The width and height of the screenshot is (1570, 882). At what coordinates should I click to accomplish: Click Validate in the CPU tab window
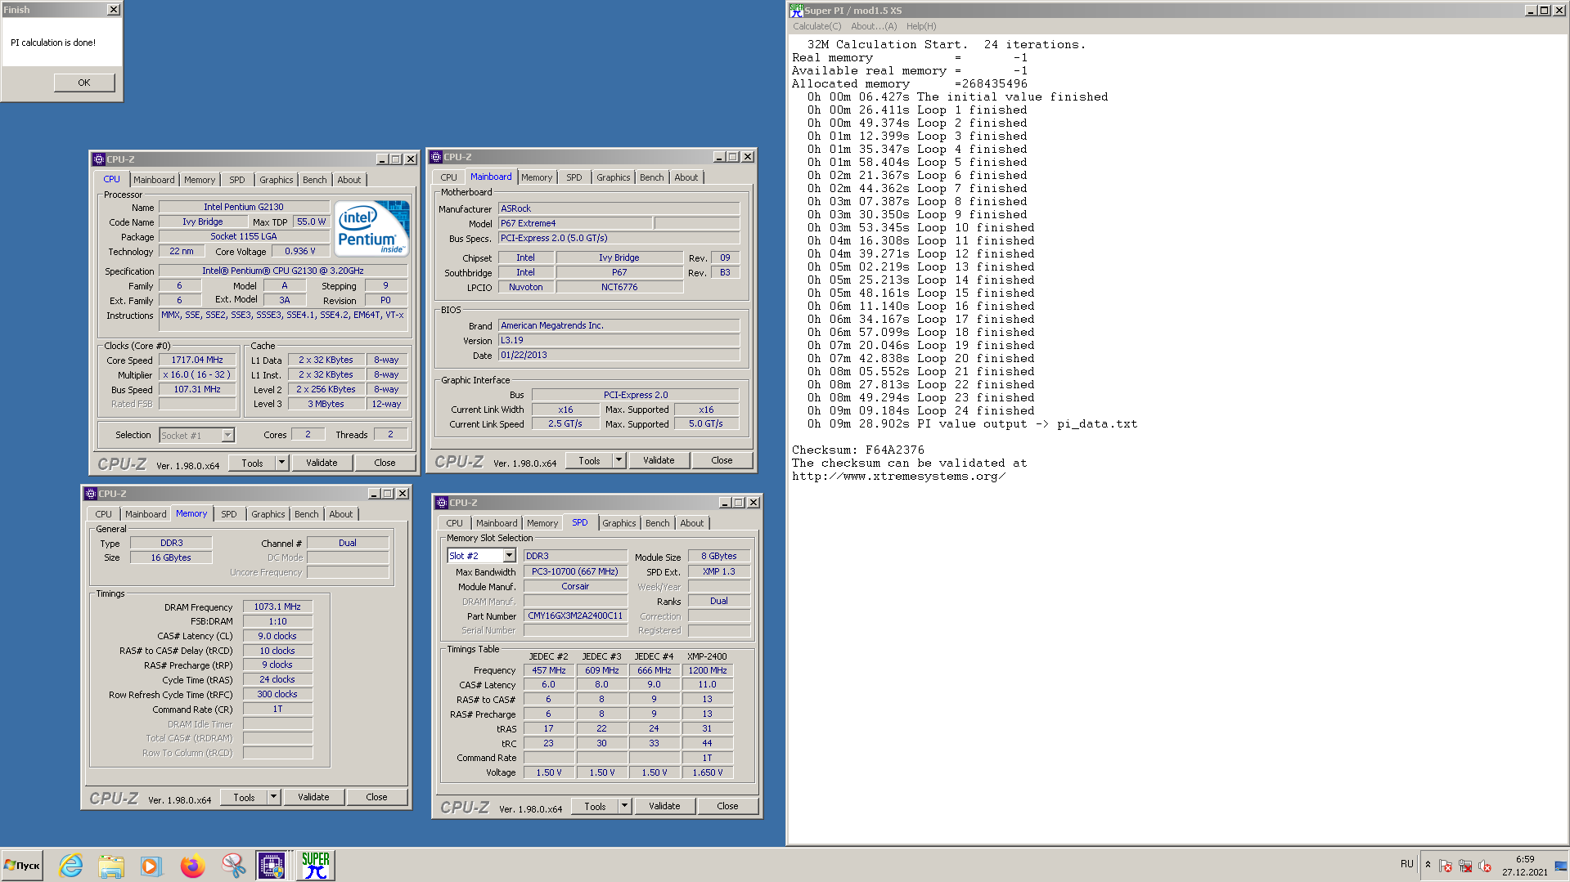(322, 463)
